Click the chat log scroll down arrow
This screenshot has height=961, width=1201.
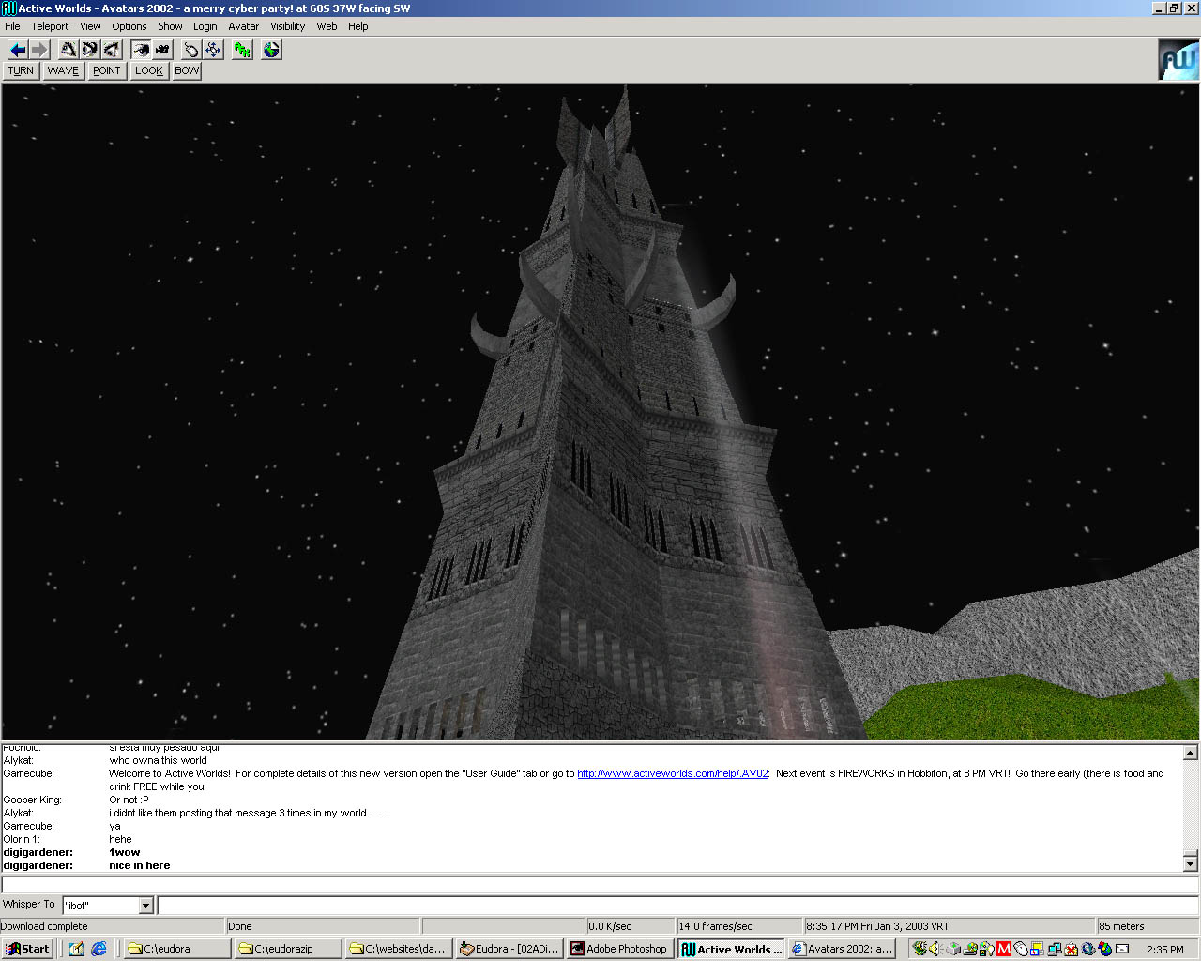(x=1190, y=863)
